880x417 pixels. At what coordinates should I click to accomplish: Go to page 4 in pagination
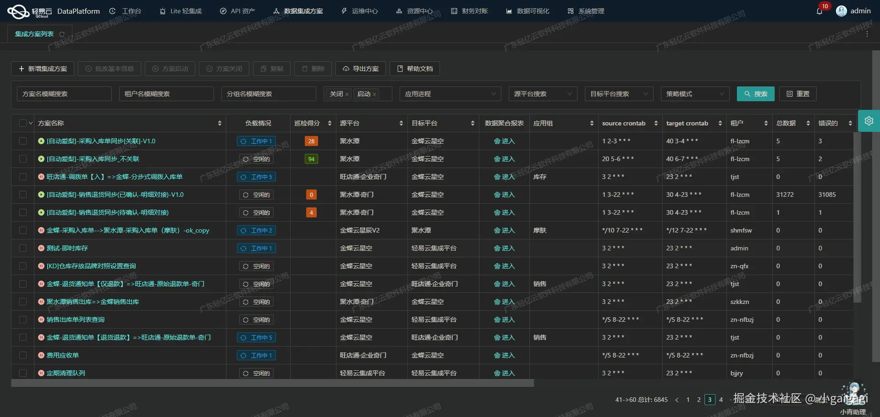pos(721,400)
